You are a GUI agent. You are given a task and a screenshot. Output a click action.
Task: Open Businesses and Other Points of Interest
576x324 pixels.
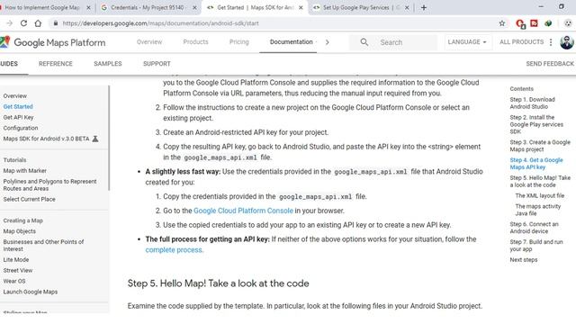click(x=43, y=246)
